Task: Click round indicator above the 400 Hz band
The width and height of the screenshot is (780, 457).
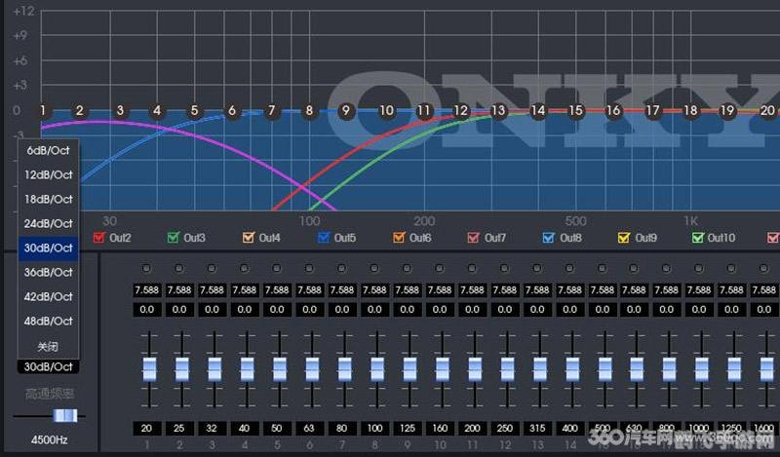Action: click(570, 268)
